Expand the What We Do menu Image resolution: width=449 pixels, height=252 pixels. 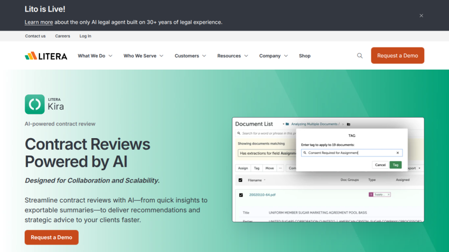(95, 56)
